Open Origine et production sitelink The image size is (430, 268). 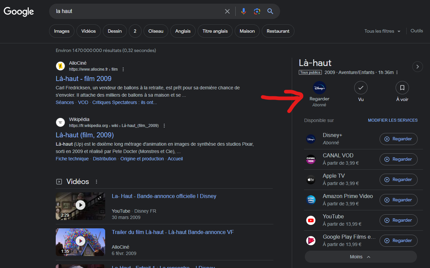142,159
